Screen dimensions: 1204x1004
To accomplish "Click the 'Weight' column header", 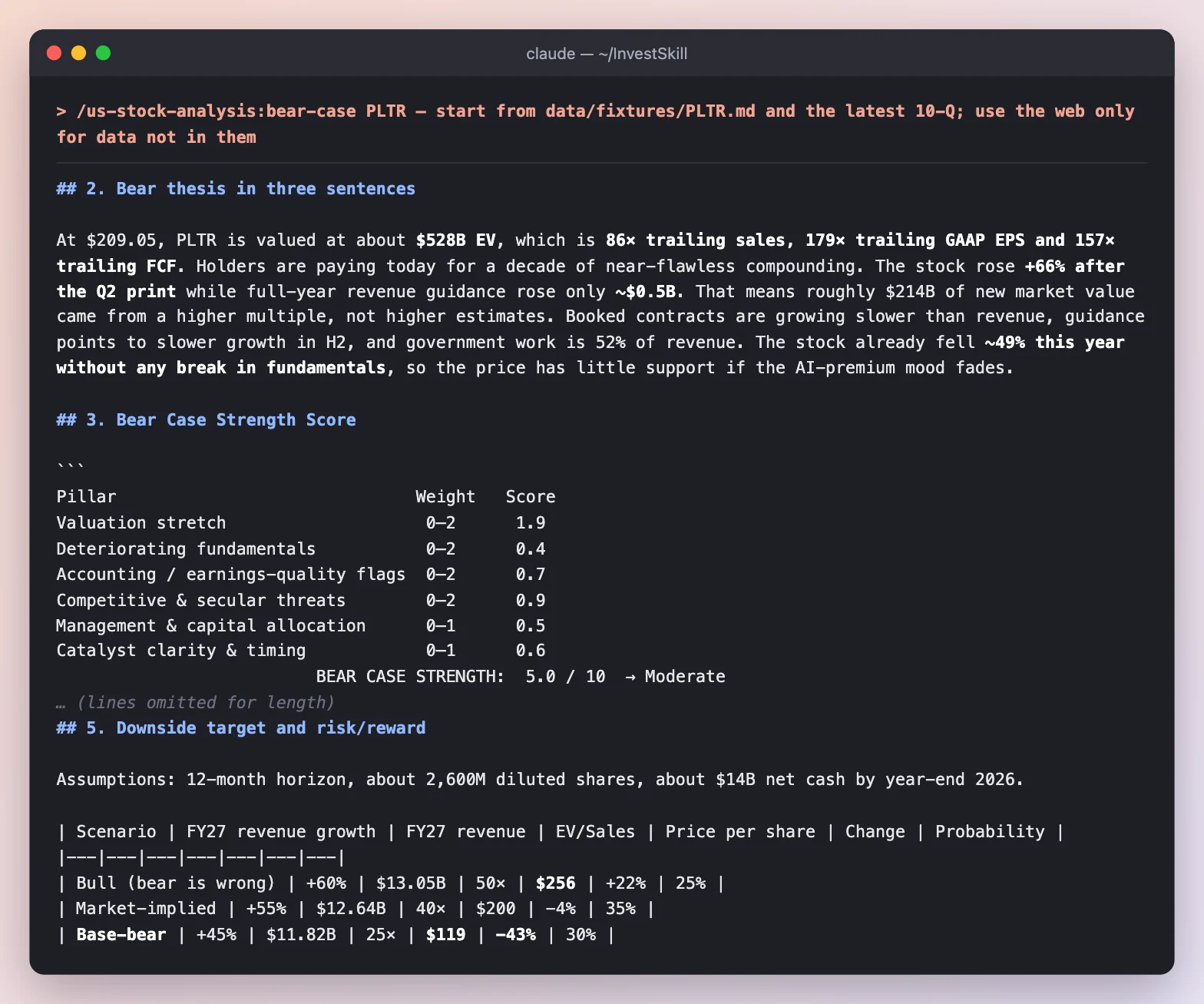I will pyautogui.click(x=445, y=497).
